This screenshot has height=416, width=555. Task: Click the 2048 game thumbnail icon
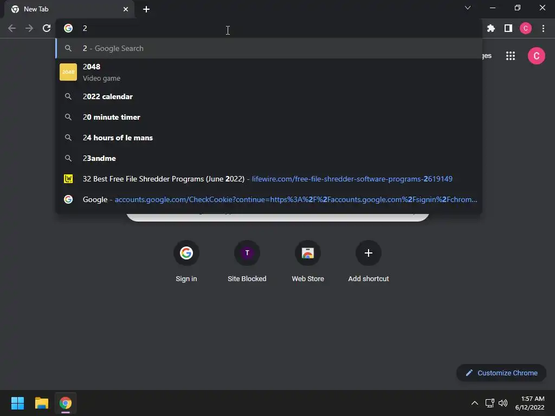tap(68, 72)
